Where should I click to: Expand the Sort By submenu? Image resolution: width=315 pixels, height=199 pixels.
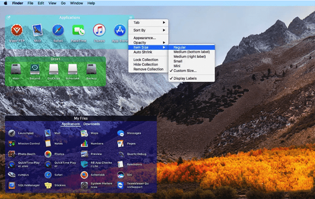pyautogui.click(x=148, y=30)
